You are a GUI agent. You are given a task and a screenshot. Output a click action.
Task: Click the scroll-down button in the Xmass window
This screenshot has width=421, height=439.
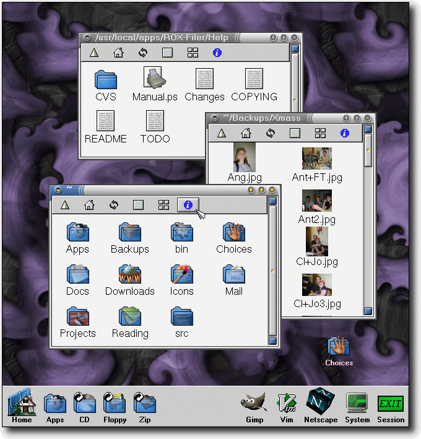click(368, 311)
